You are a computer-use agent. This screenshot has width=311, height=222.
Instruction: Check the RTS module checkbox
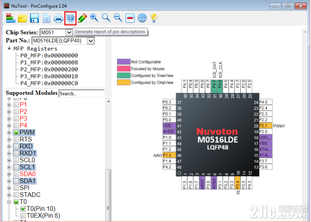pos(16,139)
